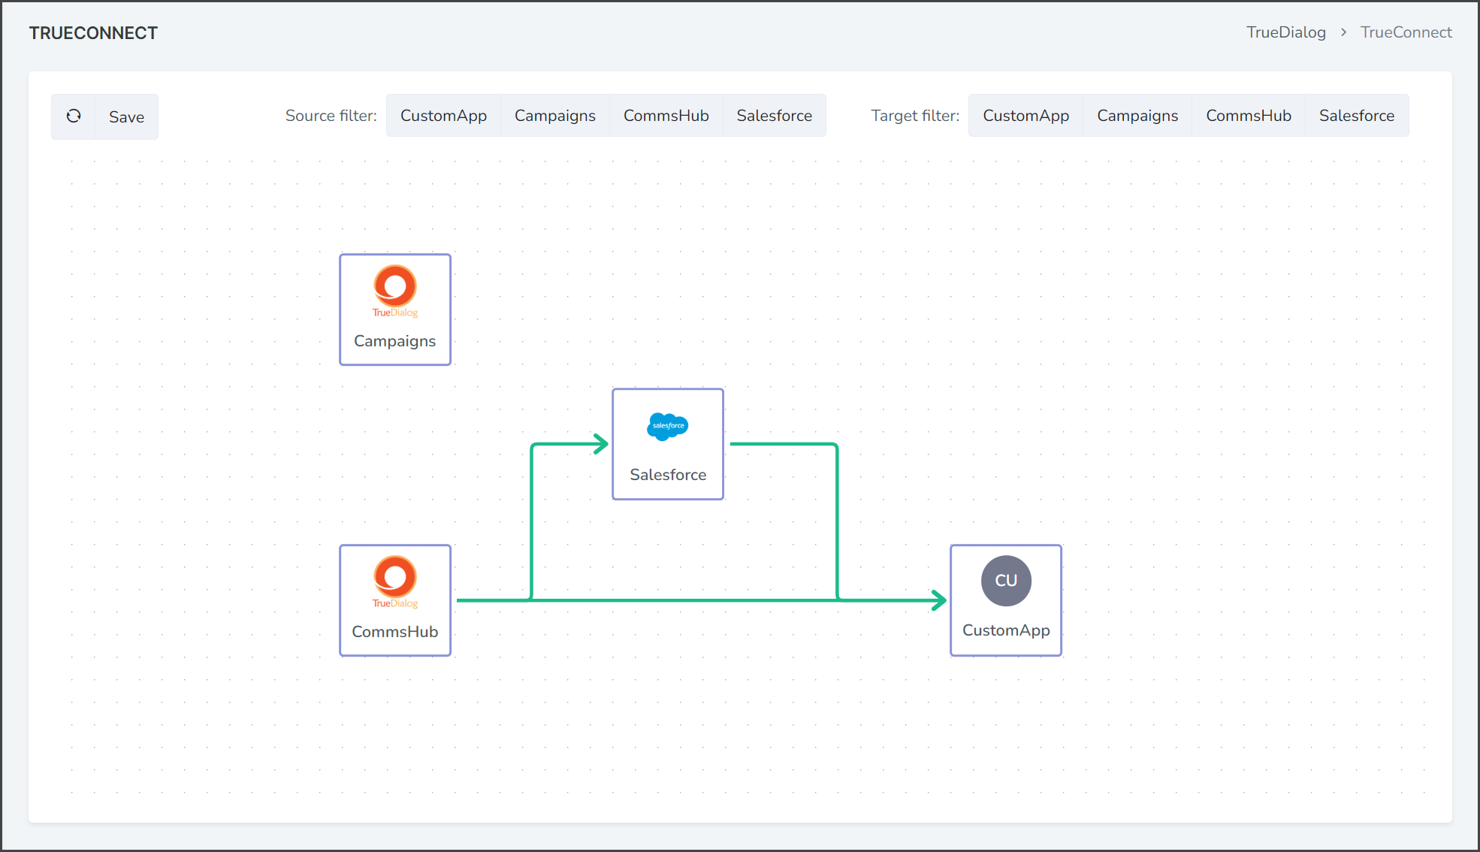Click the Save button
The width and height of the screenshot is (1480, 852).
[126, 116]
